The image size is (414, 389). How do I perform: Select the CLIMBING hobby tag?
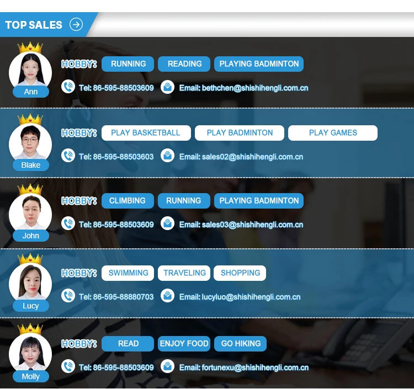[x=128, y=201]
